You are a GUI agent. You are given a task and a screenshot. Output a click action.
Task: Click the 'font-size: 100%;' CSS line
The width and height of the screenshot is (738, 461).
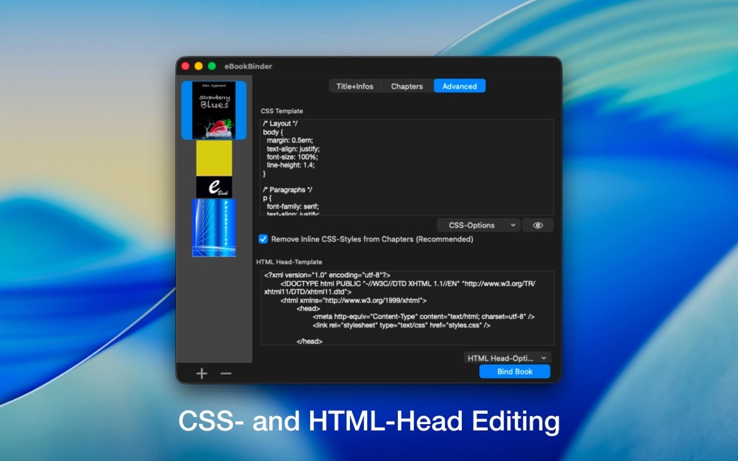293,157
